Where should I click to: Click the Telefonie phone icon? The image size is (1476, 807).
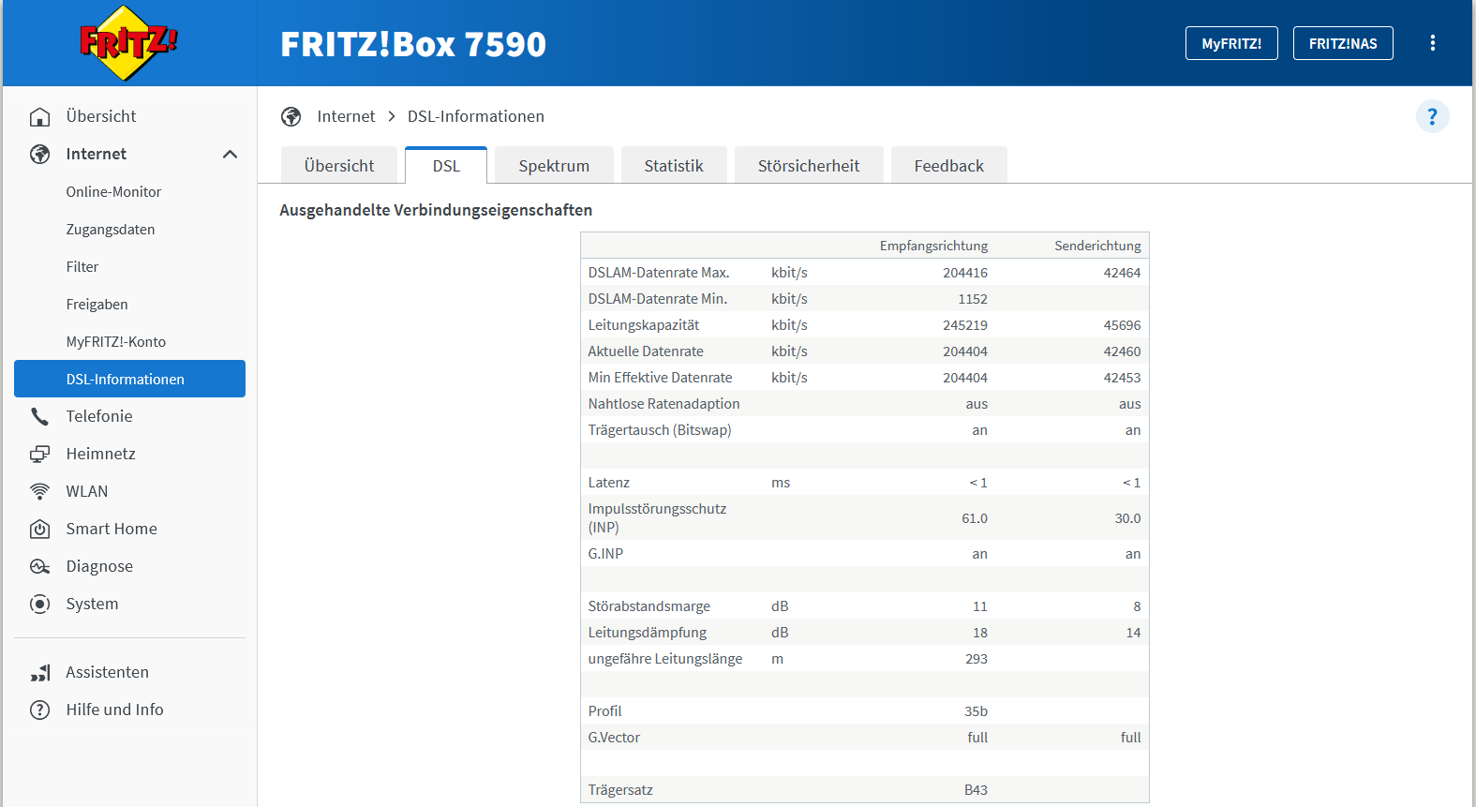39,416
